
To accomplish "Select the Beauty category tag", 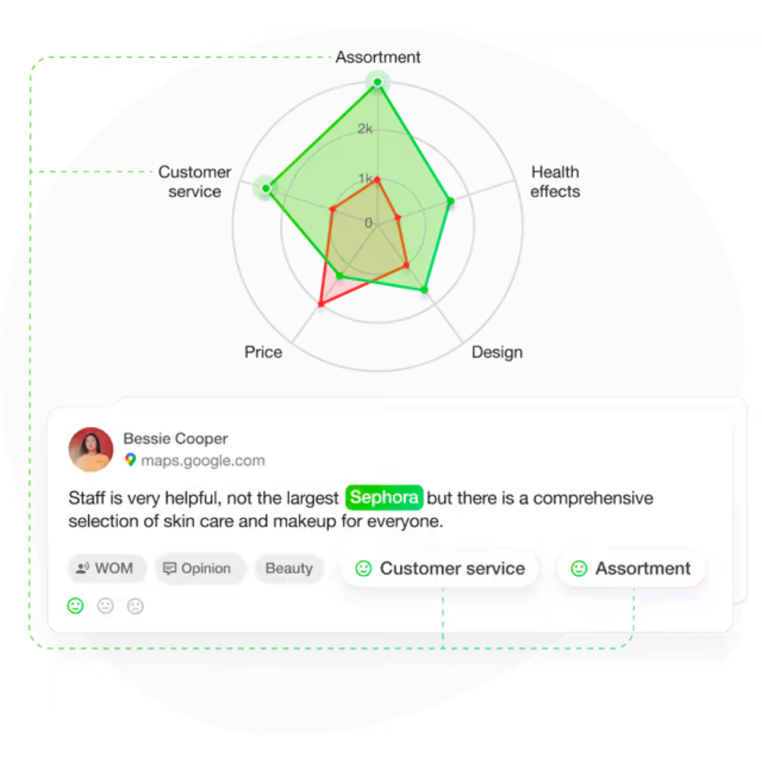I will tap(289, 568).
